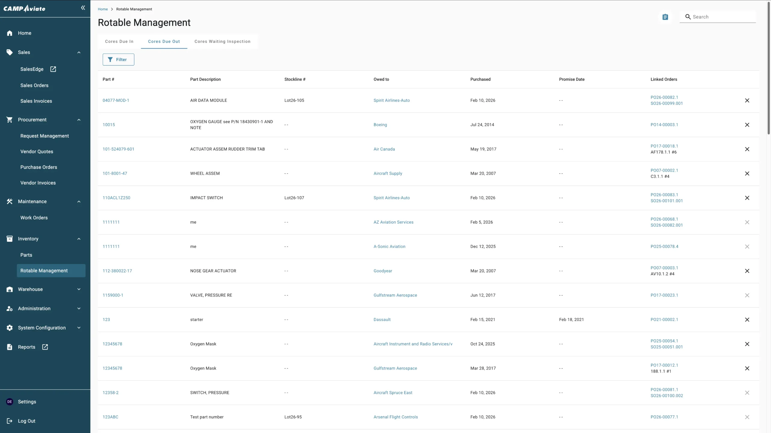771x433 pixels.
Task: Remove the 112-380022-17 Goodyear row with X
Action: pos(747,271)
